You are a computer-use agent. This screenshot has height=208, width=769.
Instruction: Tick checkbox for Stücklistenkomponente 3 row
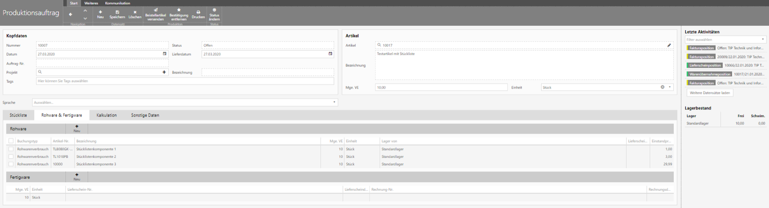tap(11, 164)
